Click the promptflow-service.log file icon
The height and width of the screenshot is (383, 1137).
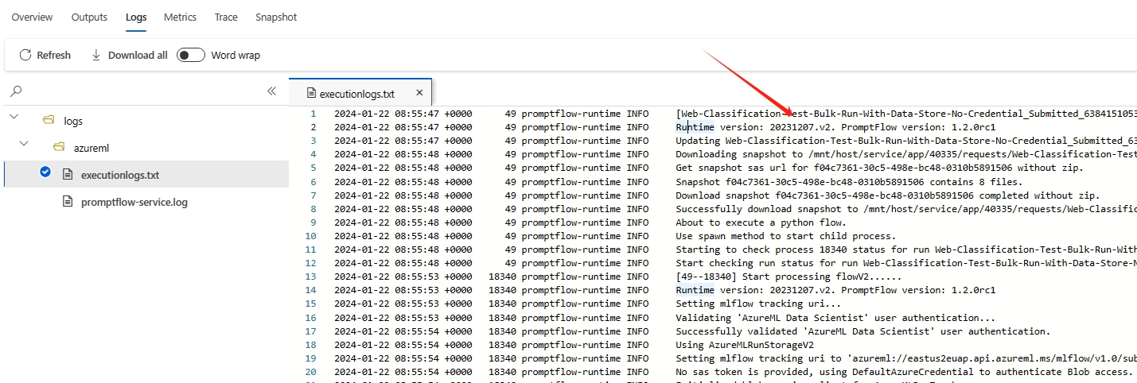point(68,202)
